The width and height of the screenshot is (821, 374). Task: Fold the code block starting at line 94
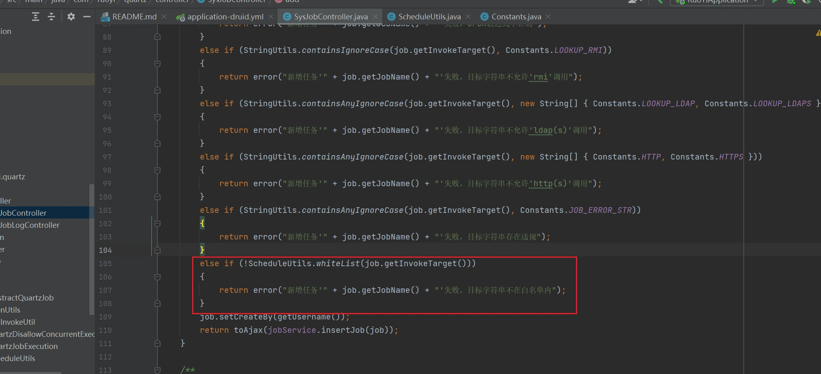click(157, 117)
